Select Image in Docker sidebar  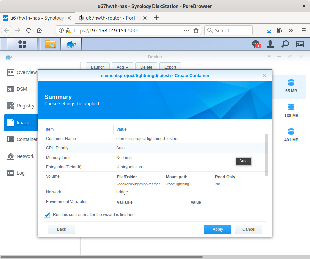[21, 123]
